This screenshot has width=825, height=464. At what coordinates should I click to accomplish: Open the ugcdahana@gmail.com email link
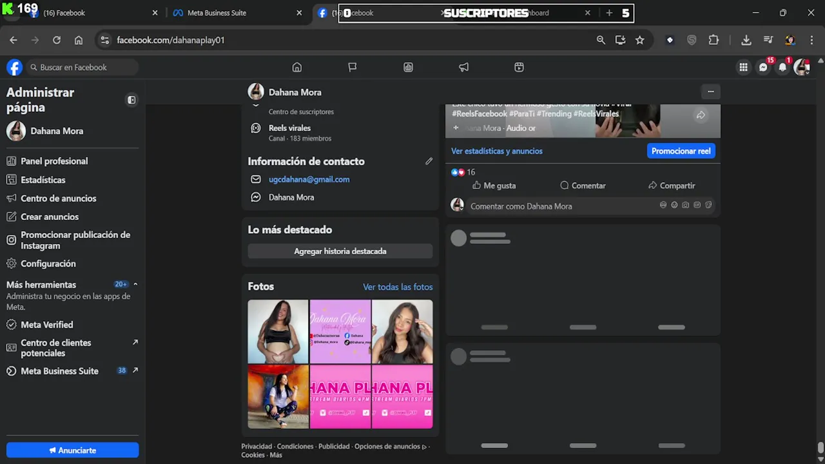click(309, 179)
